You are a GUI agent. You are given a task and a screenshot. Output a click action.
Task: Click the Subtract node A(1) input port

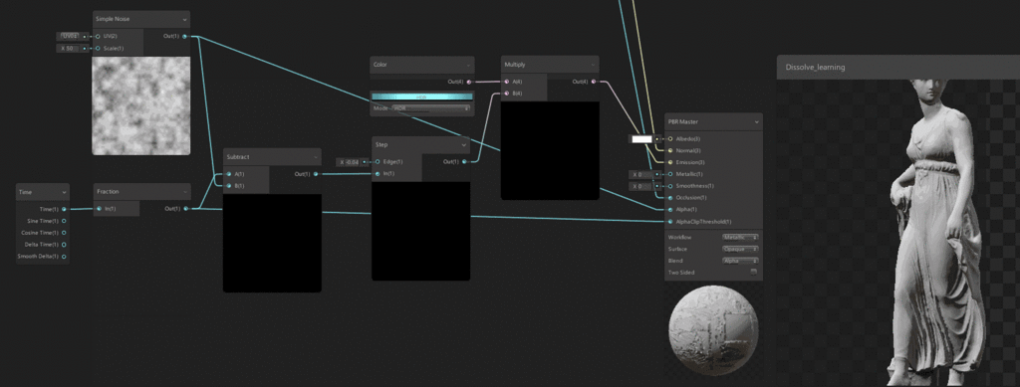pyautogui.click(x=228, y=174)
